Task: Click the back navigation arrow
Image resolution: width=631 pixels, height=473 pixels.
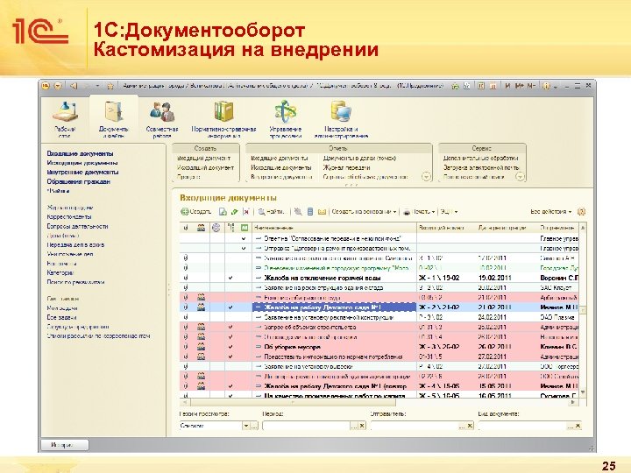Action: [74, 86]
